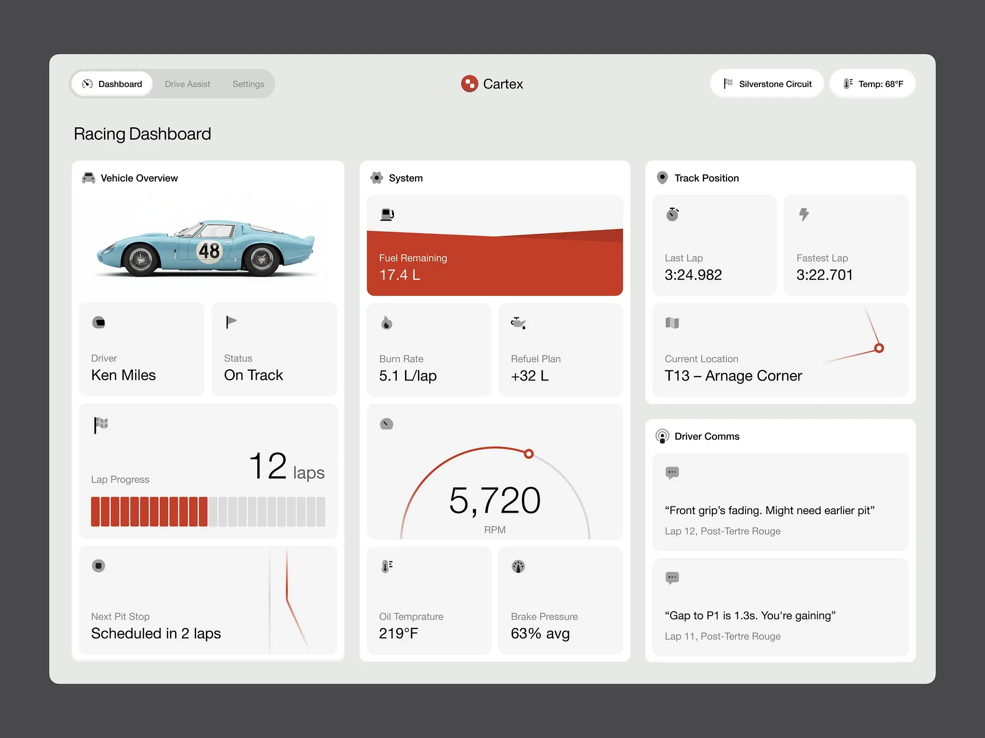The width and height of the screenshot is (985, 738).
Task: Click the checkered flag icon above Lap Progress
Action: [x=101, y=425]
